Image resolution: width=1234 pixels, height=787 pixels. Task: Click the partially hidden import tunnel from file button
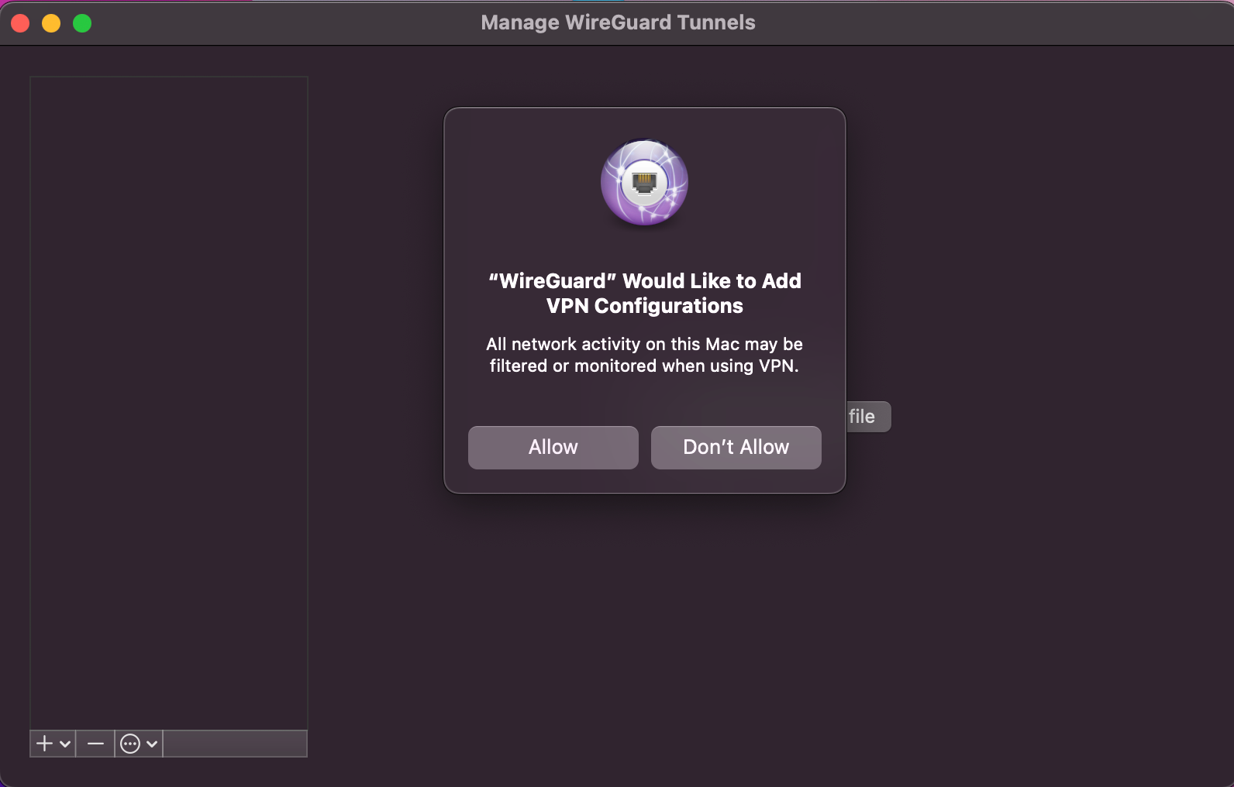tap(868, 417)
